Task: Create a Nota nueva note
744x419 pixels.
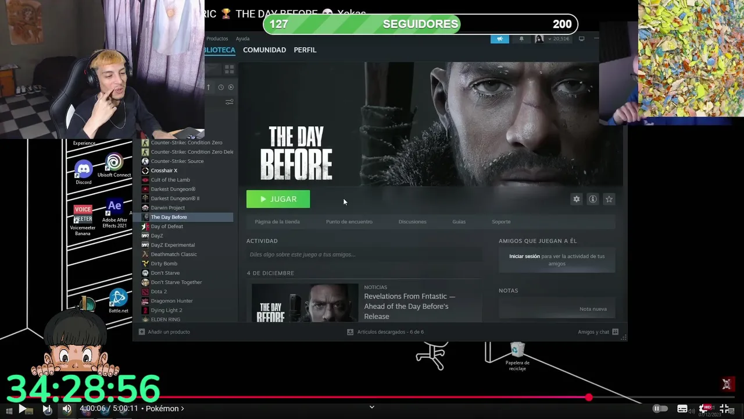Action: coord(593,309)
